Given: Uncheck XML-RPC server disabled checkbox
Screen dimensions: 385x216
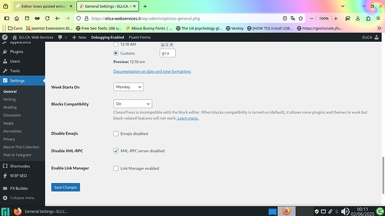Looking at the screenshot, I should tap(116, 151).
